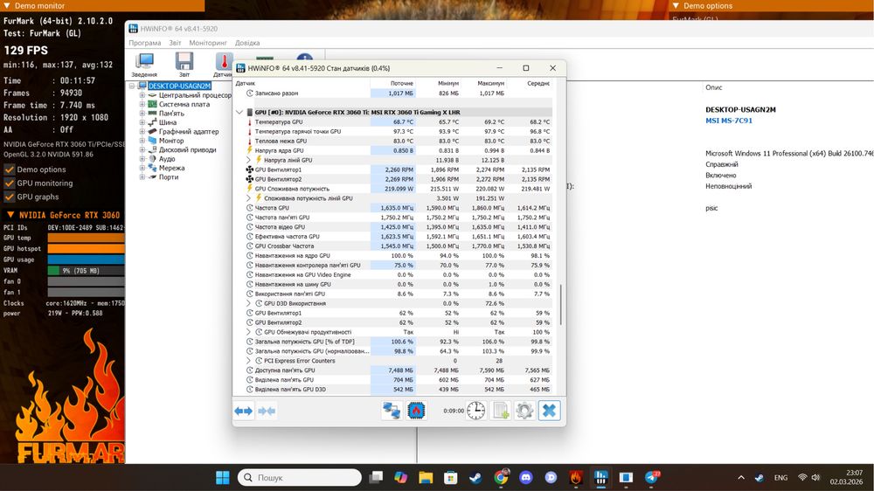
Task: Open sensor settings gear icon
Action: click(524, 411)
